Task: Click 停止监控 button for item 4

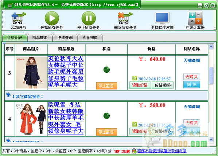Action: pos(106,132)
